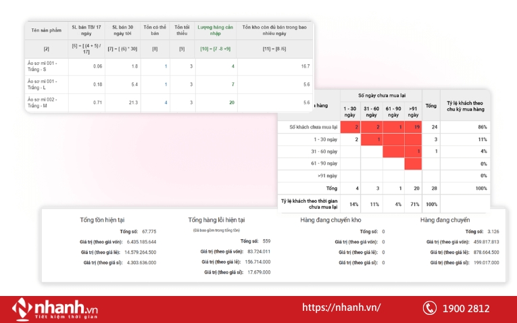Click the phone icon beside 1900 2812
517x323 pixels.
429,308
